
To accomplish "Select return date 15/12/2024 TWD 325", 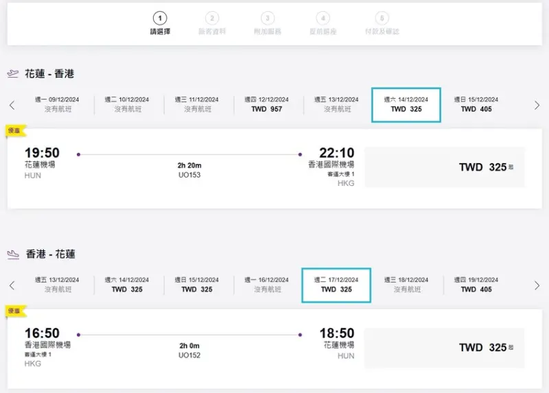I will pos(197,285).
